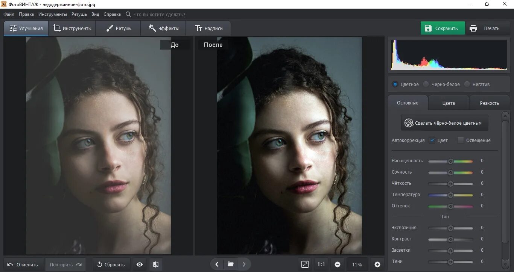Open the Справка menu
The width and height of the screenshot is (514, 272).
[112, 14]
